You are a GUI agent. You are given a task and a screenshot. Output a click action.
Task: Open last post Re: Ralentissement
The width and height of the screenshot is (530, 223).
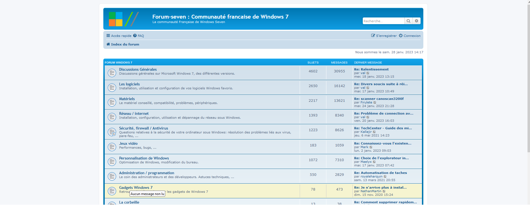pos(371,69)
